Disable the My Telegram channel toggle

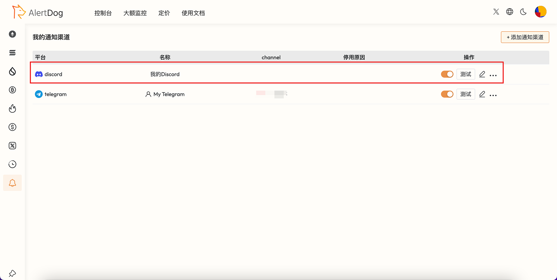point(446,94)
